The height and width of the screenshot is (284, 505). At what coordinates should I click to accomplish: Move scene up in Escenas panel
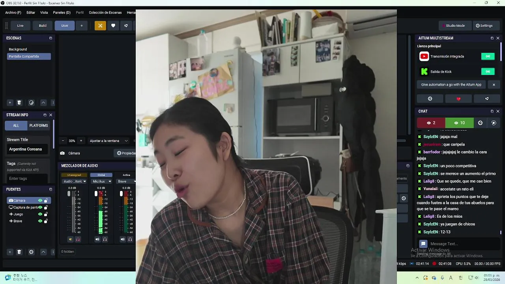click(x=43, y=103)
